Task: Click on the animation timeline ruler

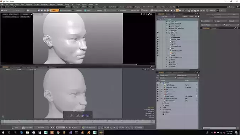Action: pos(78,121)
